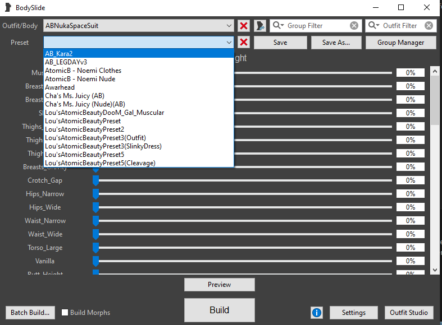
Task: Click the Hips_Wide percentage value field
Action: click(x=411, y=207)
